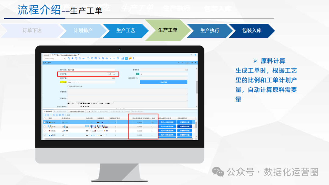Switch to grid view toolbar icon
Screen dimensions: 329x185
(96, 58)
